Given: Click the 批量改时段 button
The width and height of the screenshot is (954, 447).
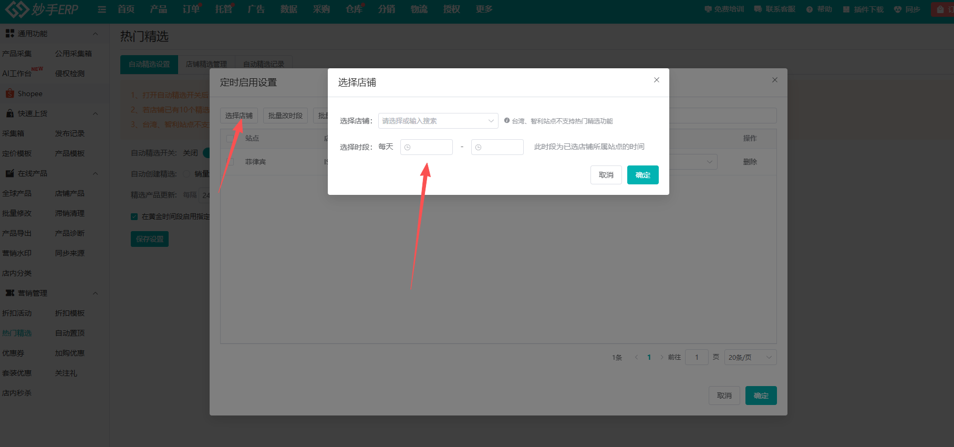Looking at the screenshot, I should point(285,116).
